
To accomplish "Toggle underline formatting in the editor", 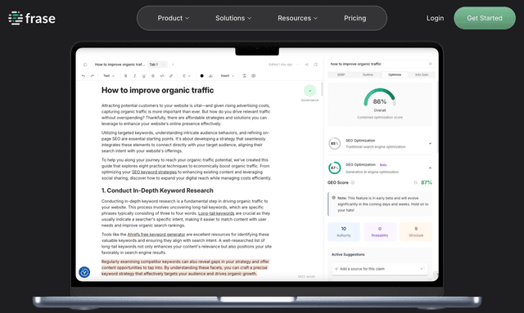I will 144,76.
